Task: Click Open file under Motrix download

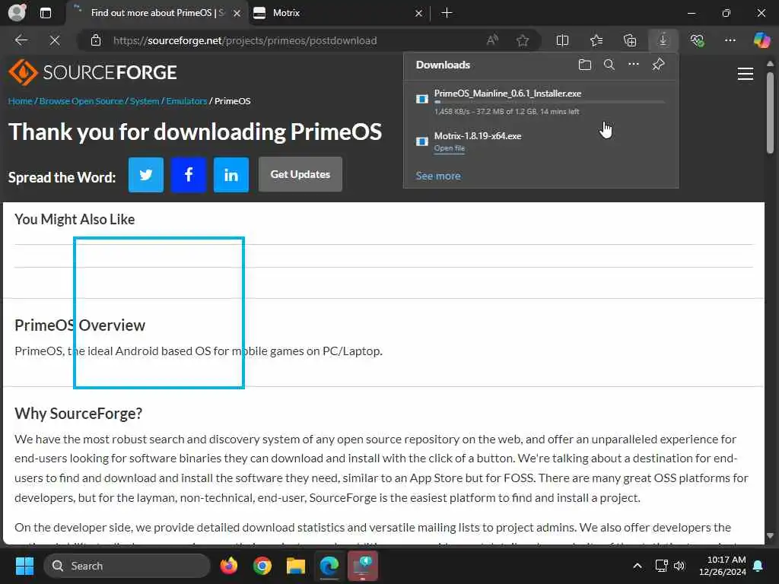Action: pos(450,148)
